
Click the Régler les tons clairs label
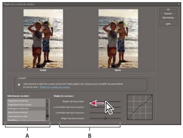coord(73,101)
